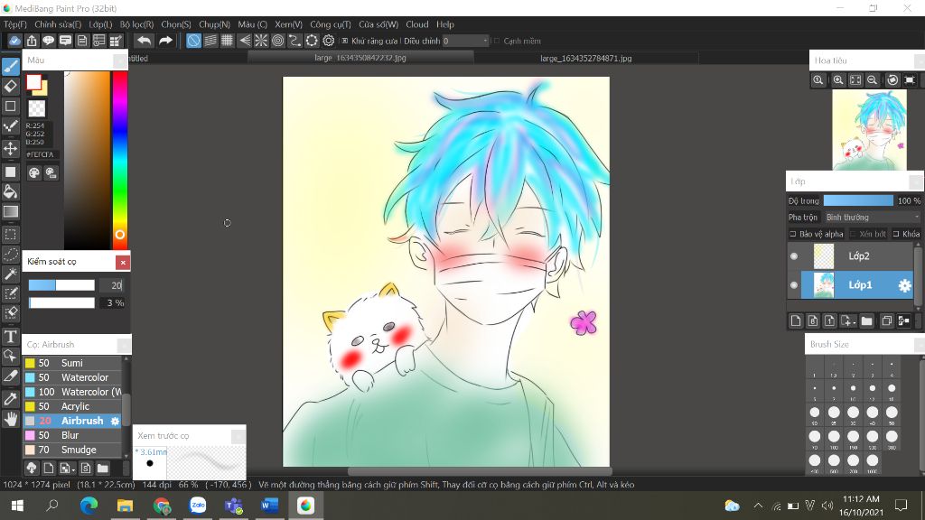Select the Sumi brush
The height and width of the screenshot is (520, 925).
click(72, 363)
